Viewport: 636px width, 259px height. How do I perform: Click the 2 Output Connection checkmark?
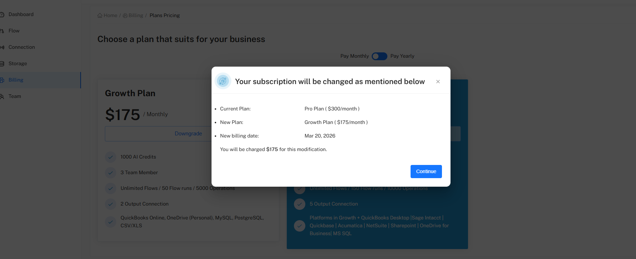[x=111, y=204]
